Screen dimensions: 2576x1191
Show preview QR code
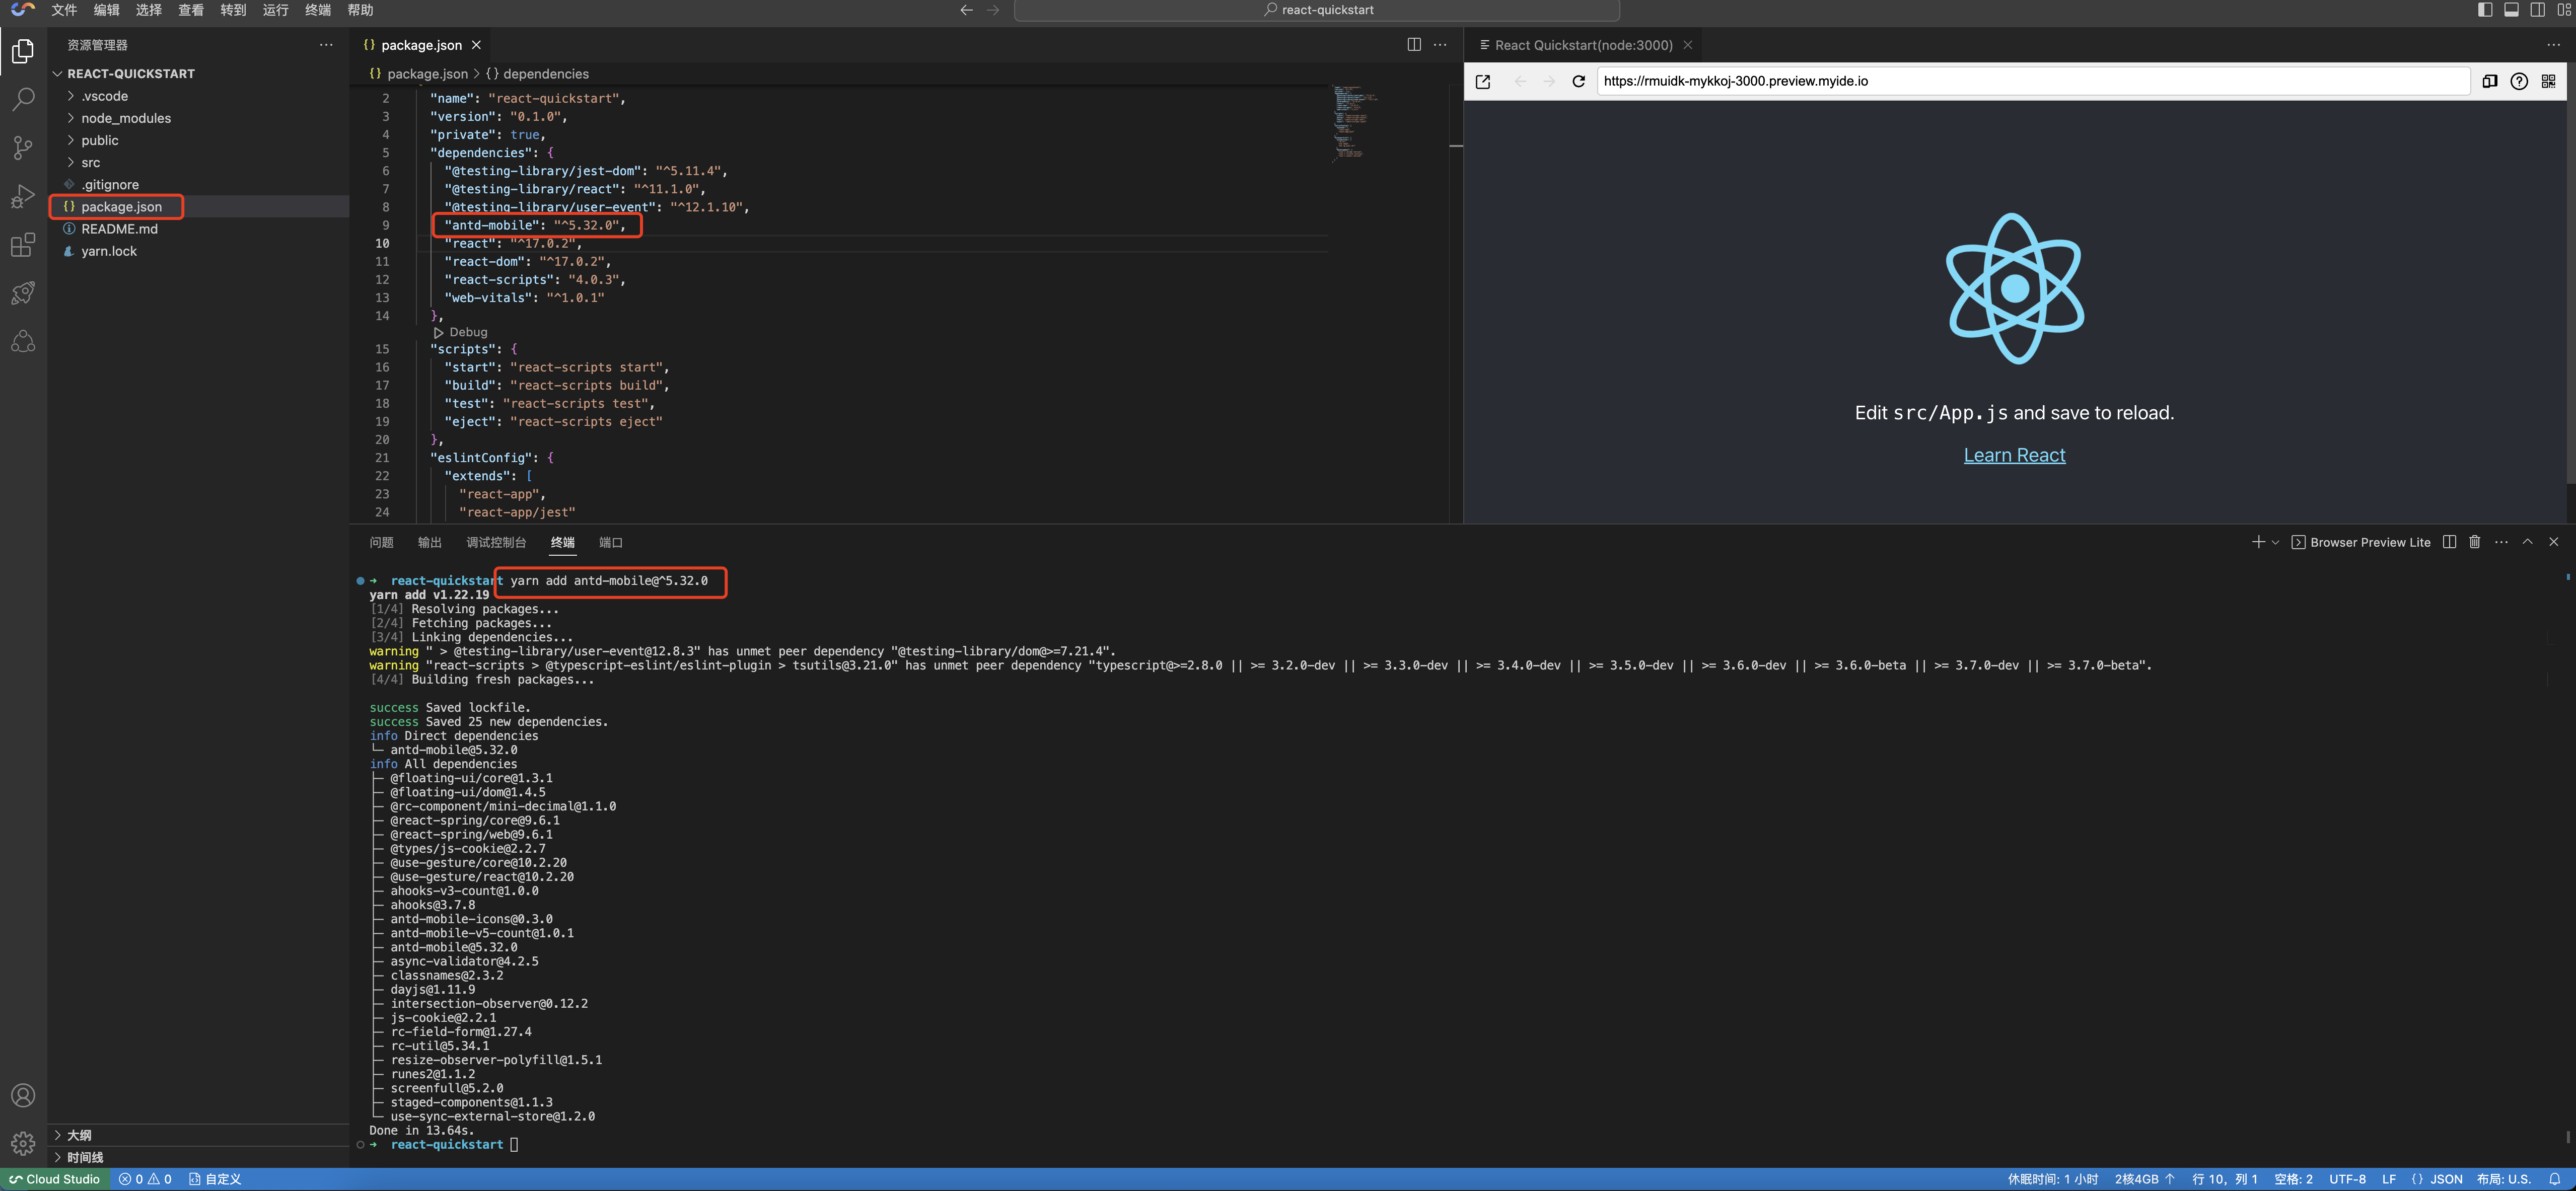[x=2548, y=81]
